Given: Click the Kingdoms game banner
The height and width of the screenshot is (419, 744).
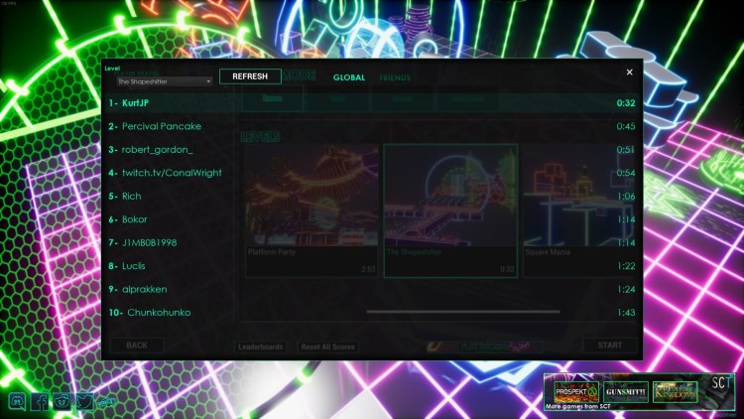Looking at the screenshot, I should pyautogui.click(x=675, y=391).
